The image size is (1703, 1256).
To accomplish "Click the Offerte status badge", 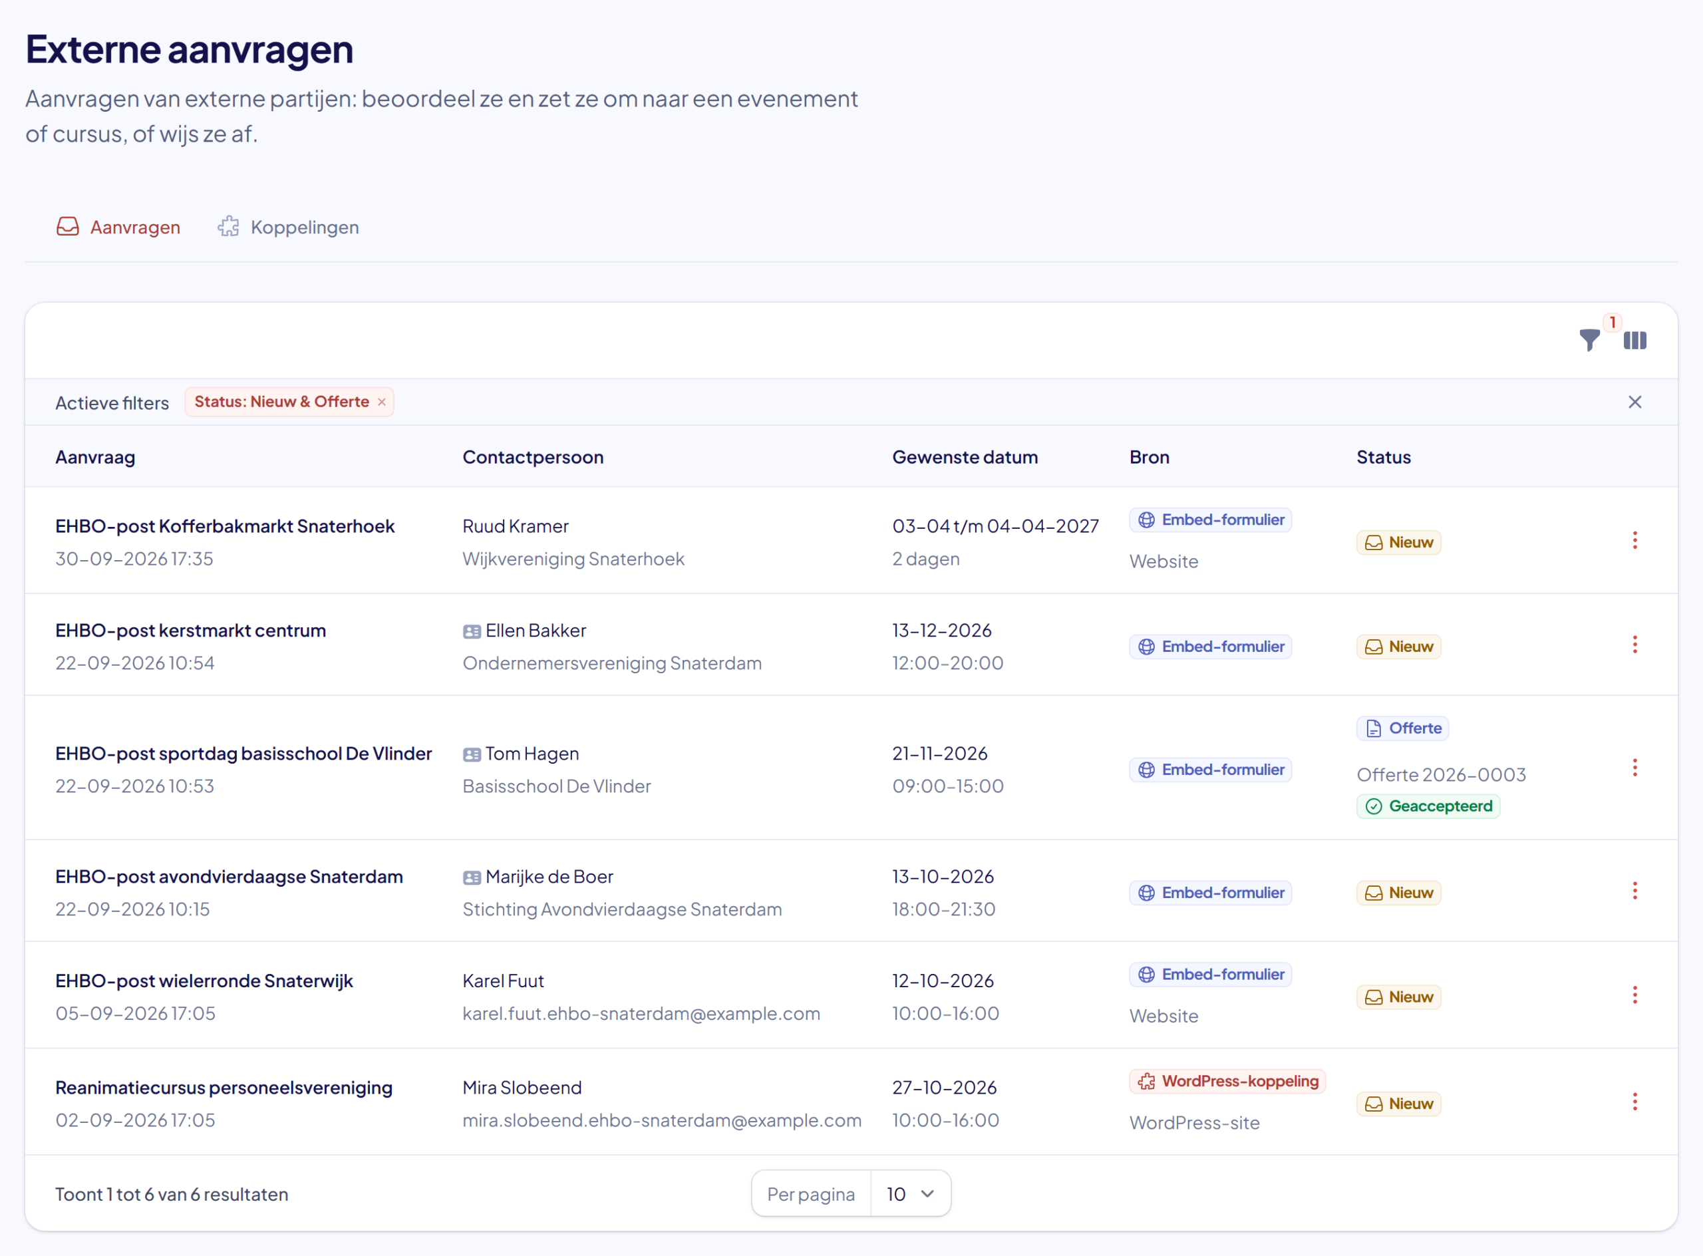I will 1403,728.
